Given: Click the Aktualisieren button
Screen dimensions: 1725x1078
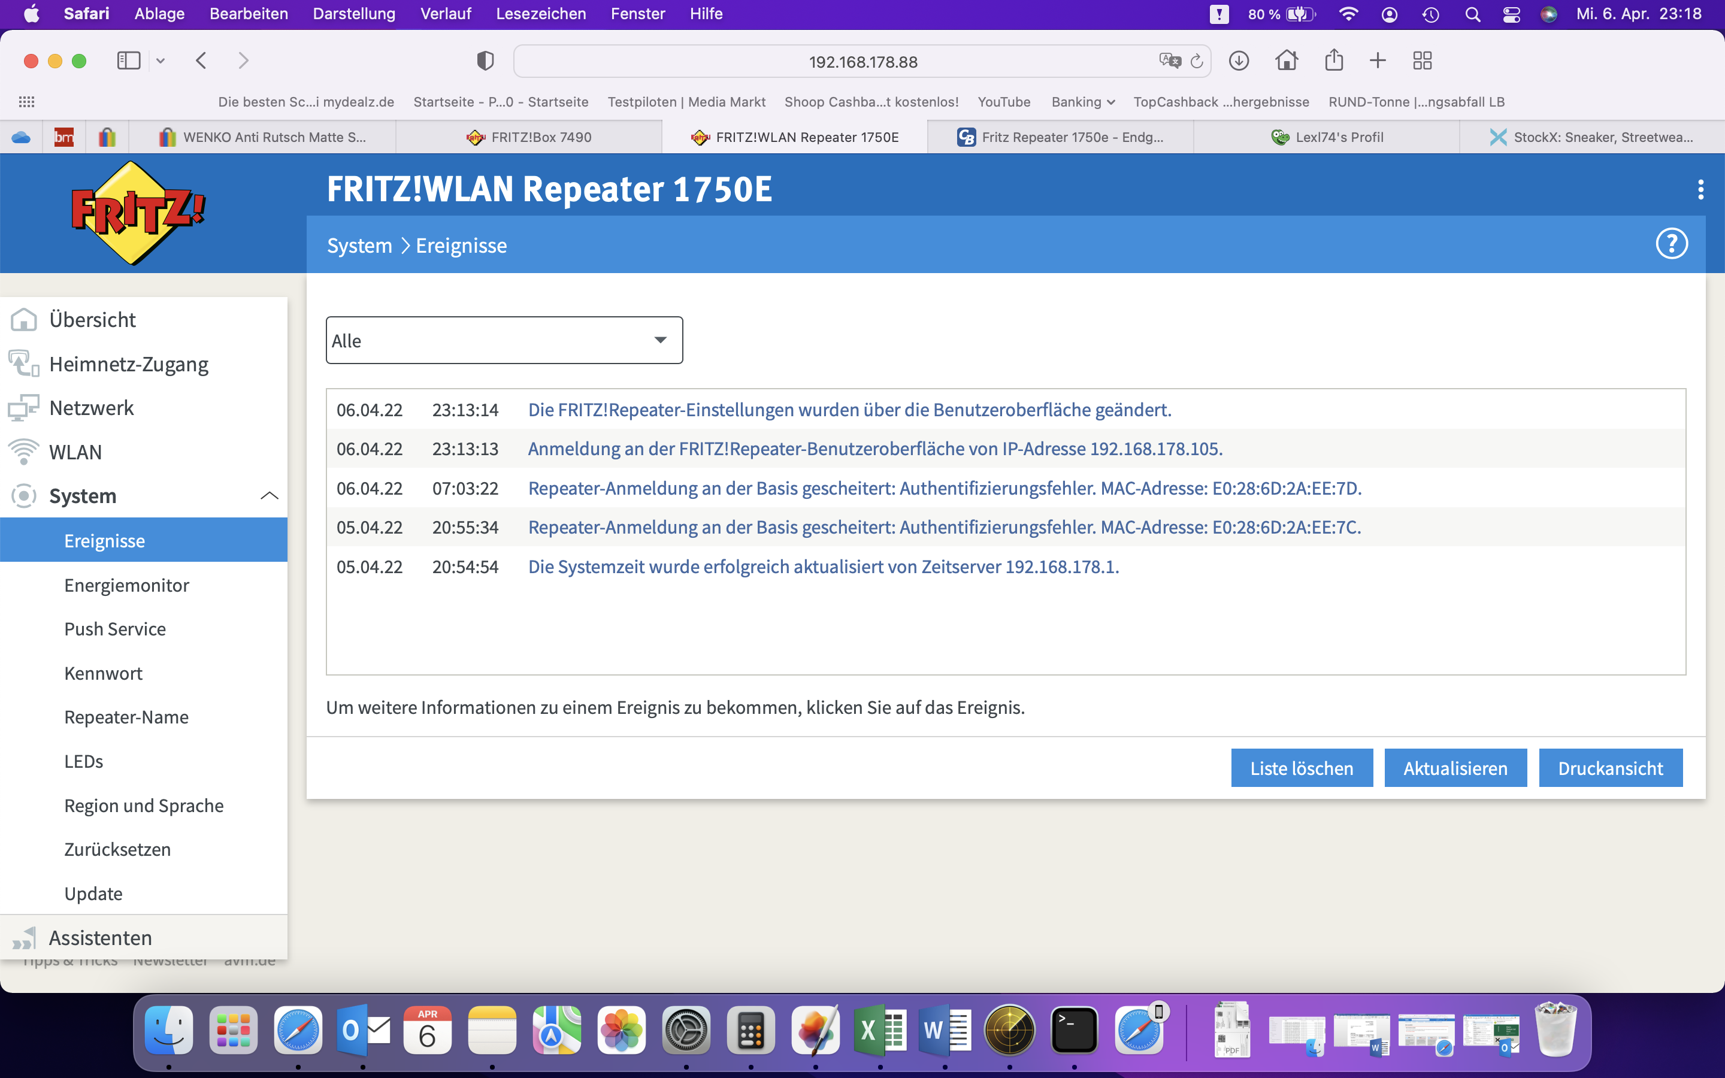Looking at the screenshot, I should (x=1455, y=768).
